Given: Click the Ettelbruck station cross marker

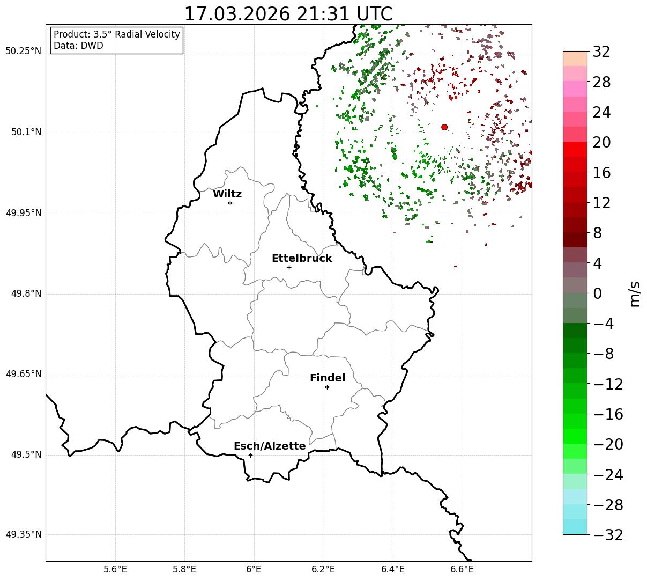Looking at the screenshot, I should (289, 267).
